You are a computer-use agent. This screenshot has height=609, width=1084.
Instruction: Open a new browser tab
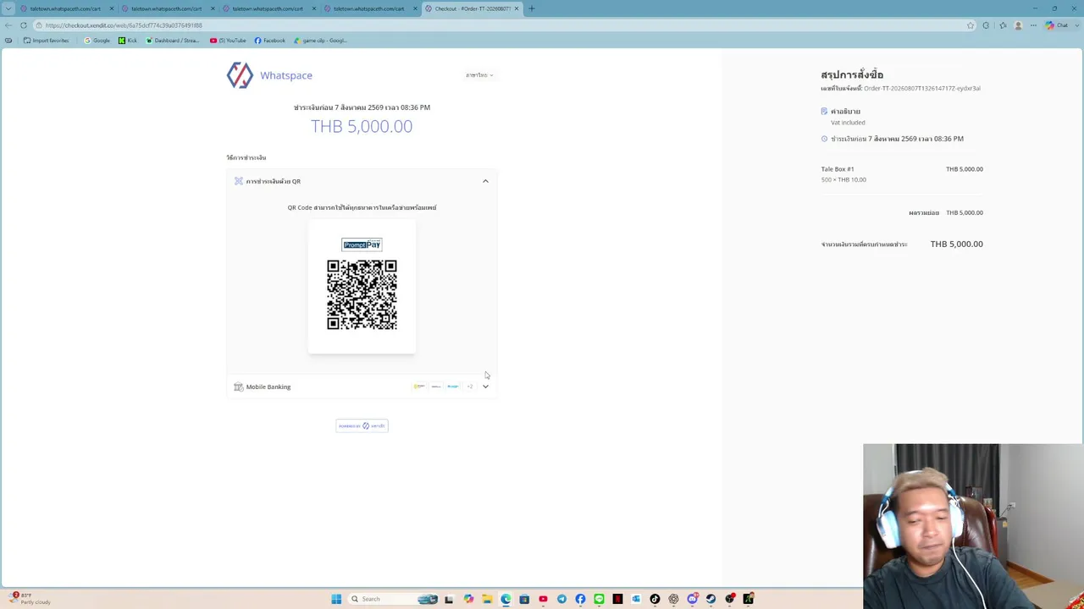click(x=531, y=8)
